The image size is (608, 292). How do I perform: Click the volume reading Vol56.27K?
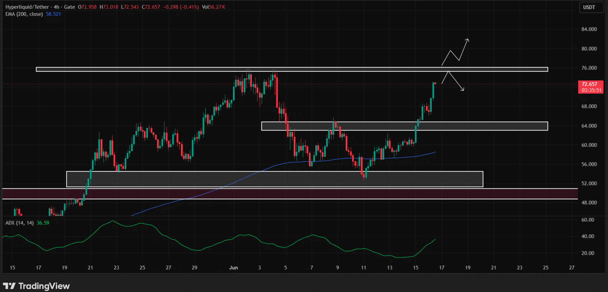click(x=214, y=7)
